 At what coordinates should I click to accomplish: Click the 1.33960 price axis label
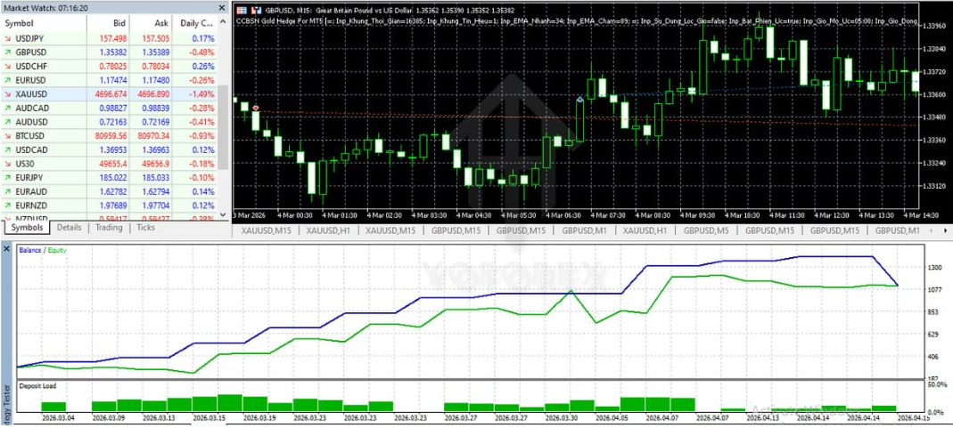point(935,26)
